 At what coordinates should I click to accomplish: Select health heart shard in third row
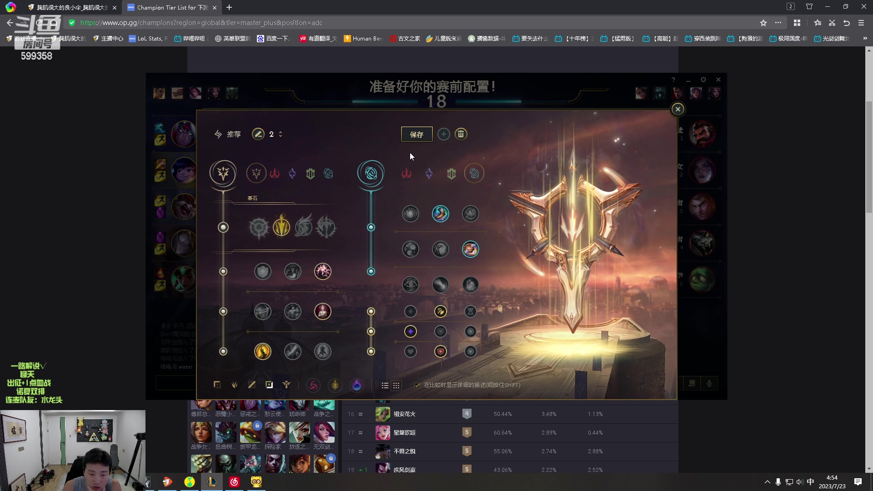(x=411, y=351)
